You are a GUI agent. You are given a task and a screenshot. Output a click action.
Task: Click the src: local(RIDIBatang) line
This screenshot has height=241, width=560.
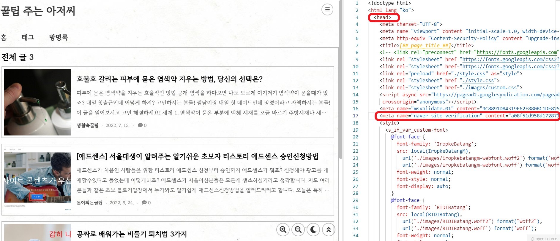(x=429, y=215)
